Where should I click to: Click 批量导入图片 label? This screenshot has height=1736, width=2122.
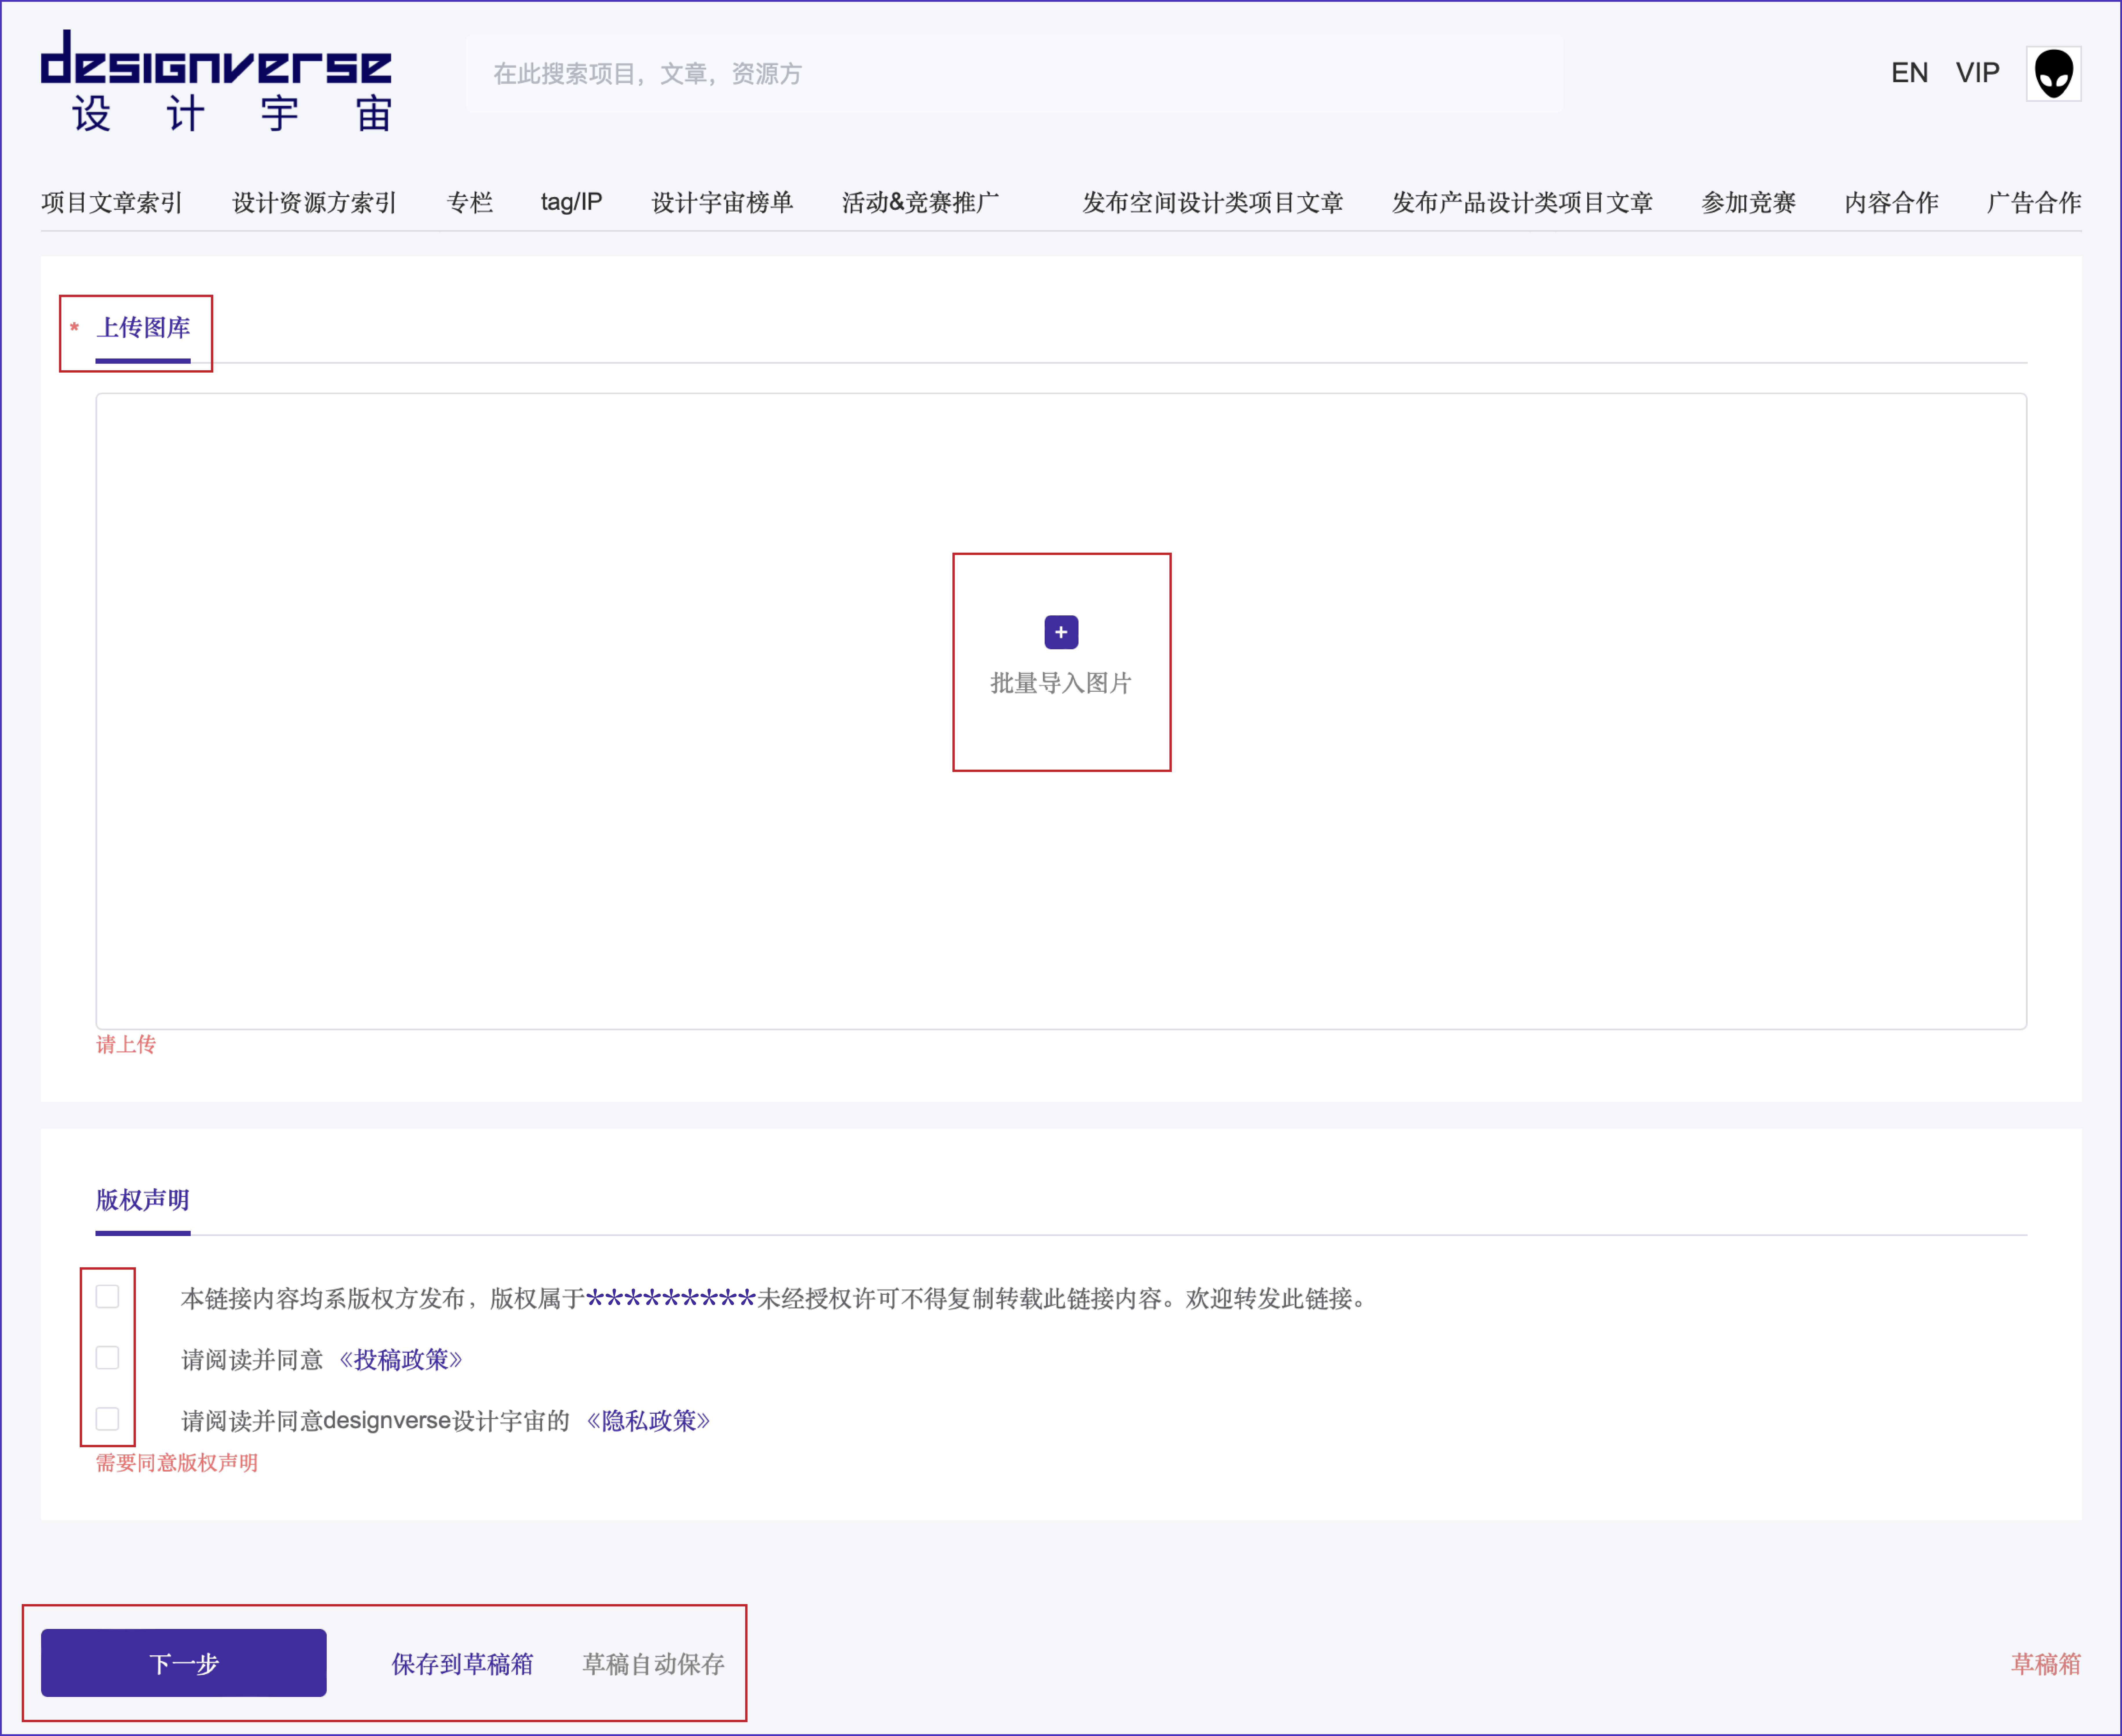click(1061, 683)
